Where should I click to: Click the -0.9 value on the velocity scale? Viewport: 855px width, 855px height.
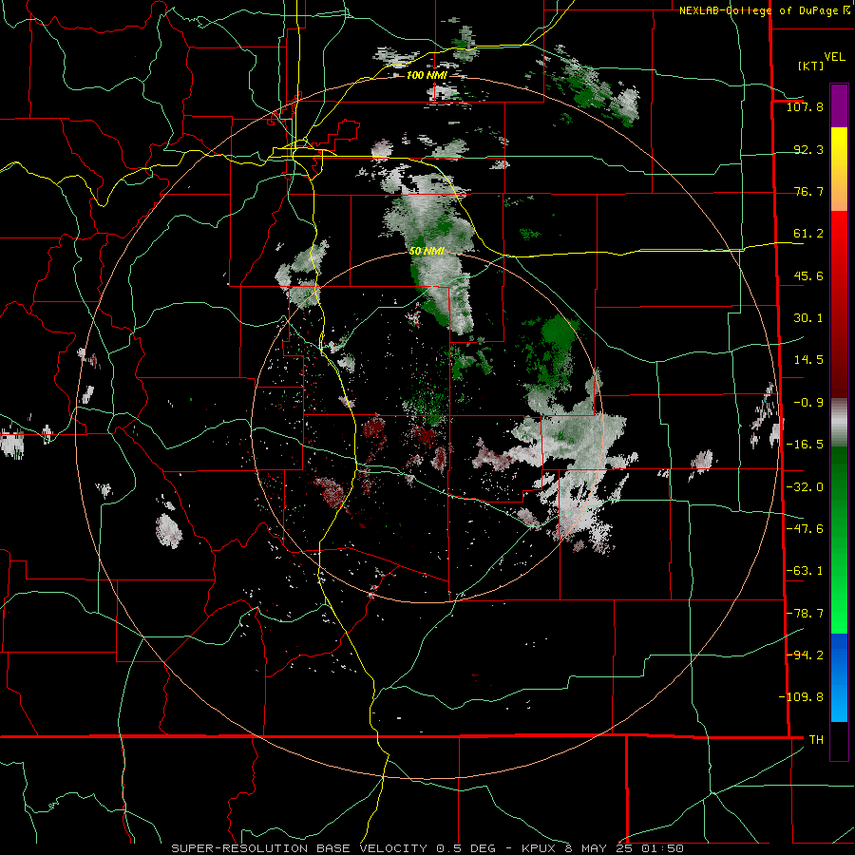pyautogui.click(x=808, y=403)
